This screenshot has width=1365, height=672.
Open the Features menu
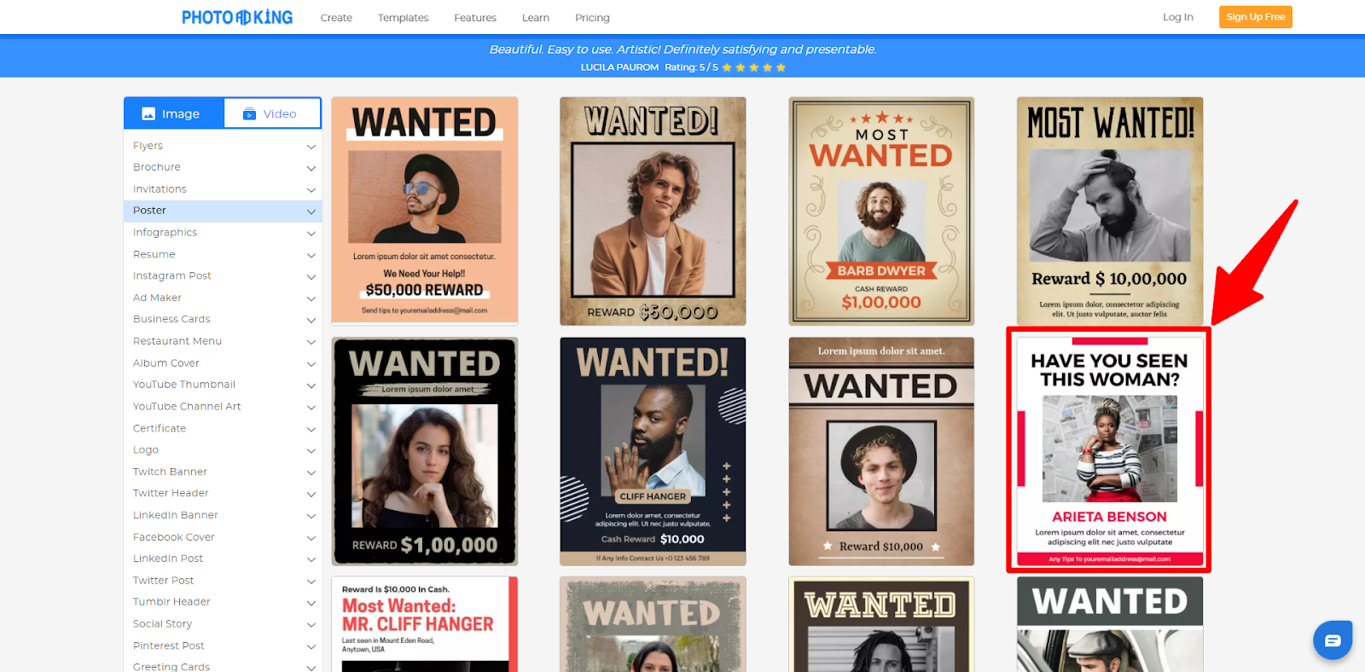click(475, 18)
